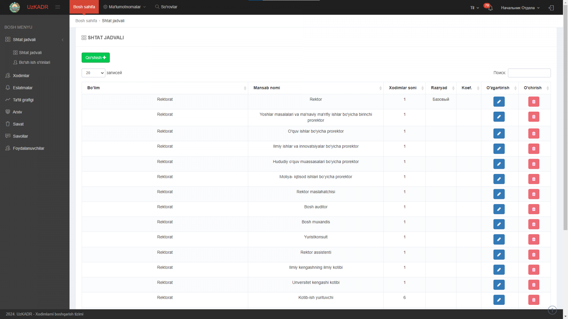The width and height of the screenshot is (568, 319).
Task: Toggle the hamburger sidebar menu icon
Action: pyautogui.click(x=58, y=7)
